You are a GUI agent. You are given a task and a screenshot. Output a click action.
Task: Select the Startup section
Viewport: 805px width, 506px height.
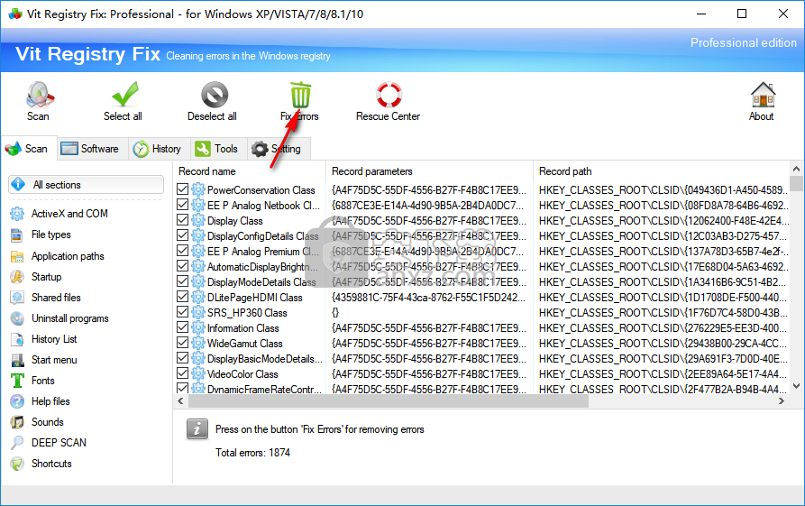click(x=46, y=277)
